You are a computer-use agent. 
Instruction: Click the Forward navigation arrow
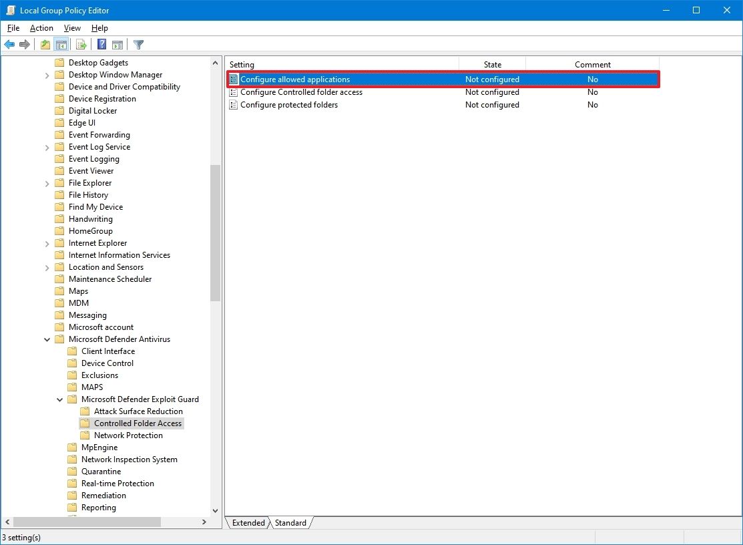pyautogui.click(x=25, y=44)
